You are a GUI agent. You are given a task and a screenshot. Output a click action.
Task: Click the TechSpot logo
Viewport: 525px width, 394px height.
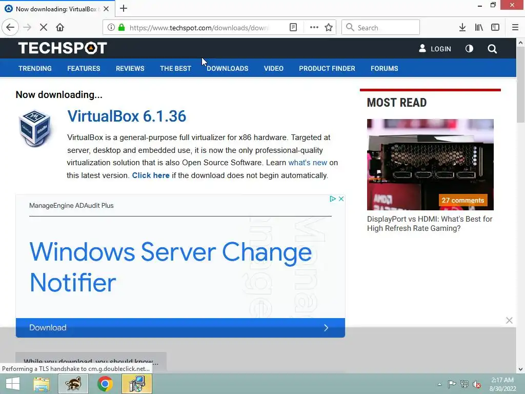pyautogui.click(x=63, y=48)
